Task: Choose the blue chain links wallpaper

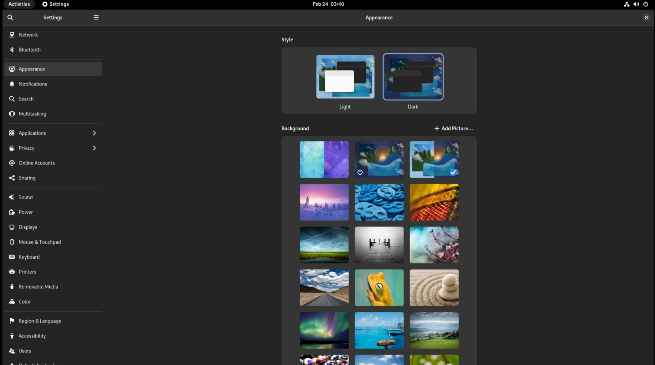Action: click(x=379, y=202)
